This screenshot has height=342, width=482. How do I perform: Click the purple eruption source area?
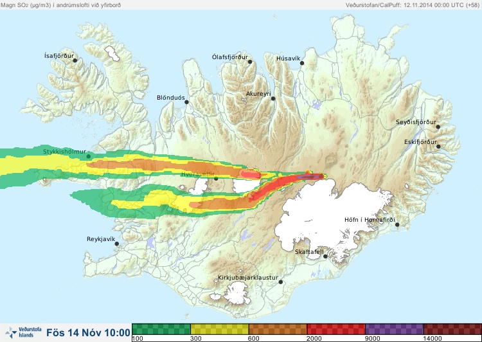[310, 177]
